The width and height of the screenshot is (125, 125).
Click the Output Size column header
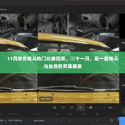[13, 114]
